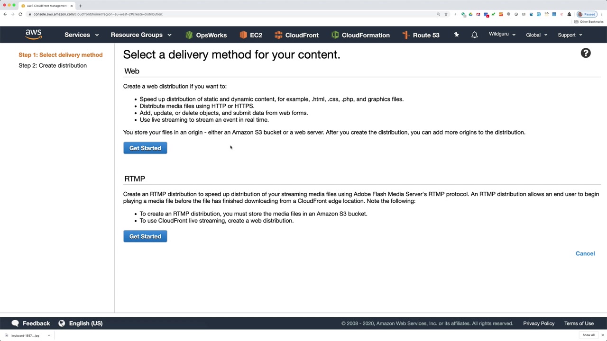This screenshot has width=607, height=341.
Task: Click Get Started under RTMP section
Action: [145, 236]
